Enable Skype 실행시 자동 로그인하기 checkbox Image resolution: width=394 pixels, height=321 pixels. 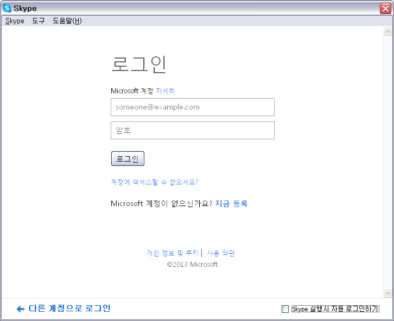point(285,309)
